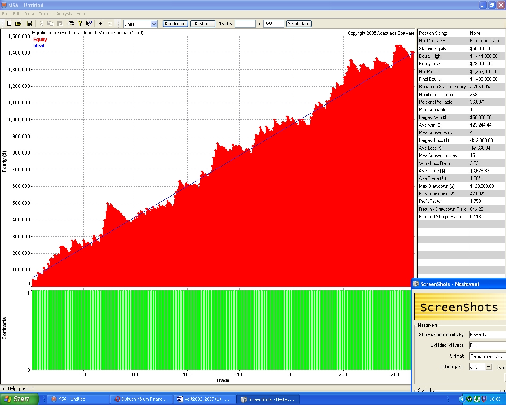This screenshot has width=506, height=405.
Task: Activate the context help pointer icon
Action: pyautogui.click(x=89, y=24)
